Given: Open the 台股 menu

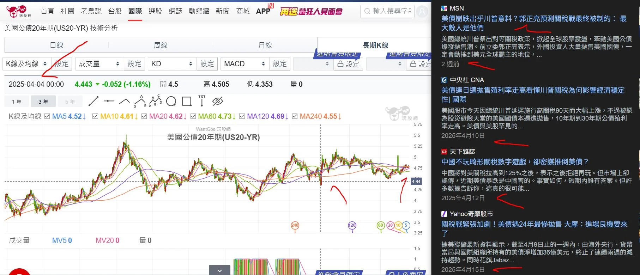Looking at the screenshot, I should 115,11.
